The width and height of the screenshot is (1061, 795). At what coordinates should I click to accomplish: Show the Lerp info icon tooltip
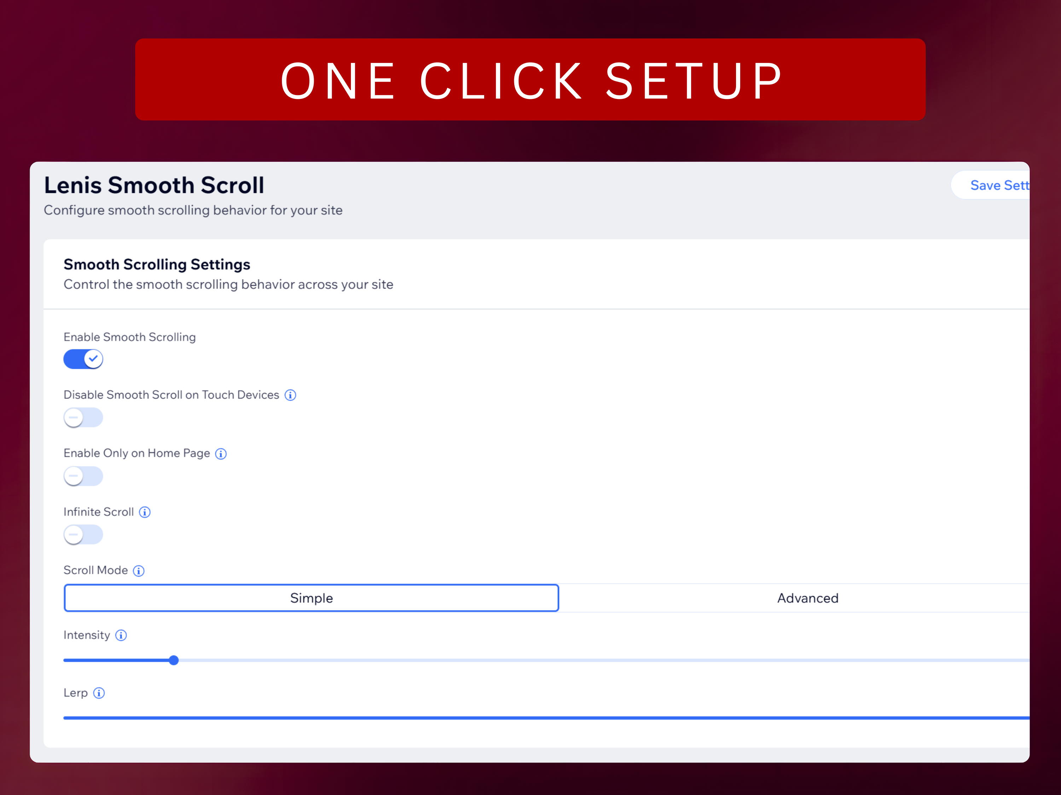pyautogui.click(x=99, y=693)
